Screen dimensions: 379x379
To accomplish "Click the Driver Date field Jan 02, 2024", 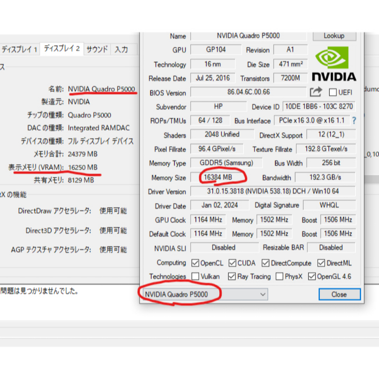I will pos(220,205).
